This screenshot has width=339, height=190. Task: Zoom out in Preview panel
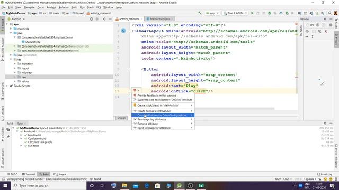pyautogui.click(x=307, y=25)
